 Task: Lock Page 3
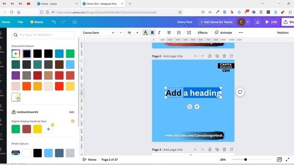[x=209, y=149]
